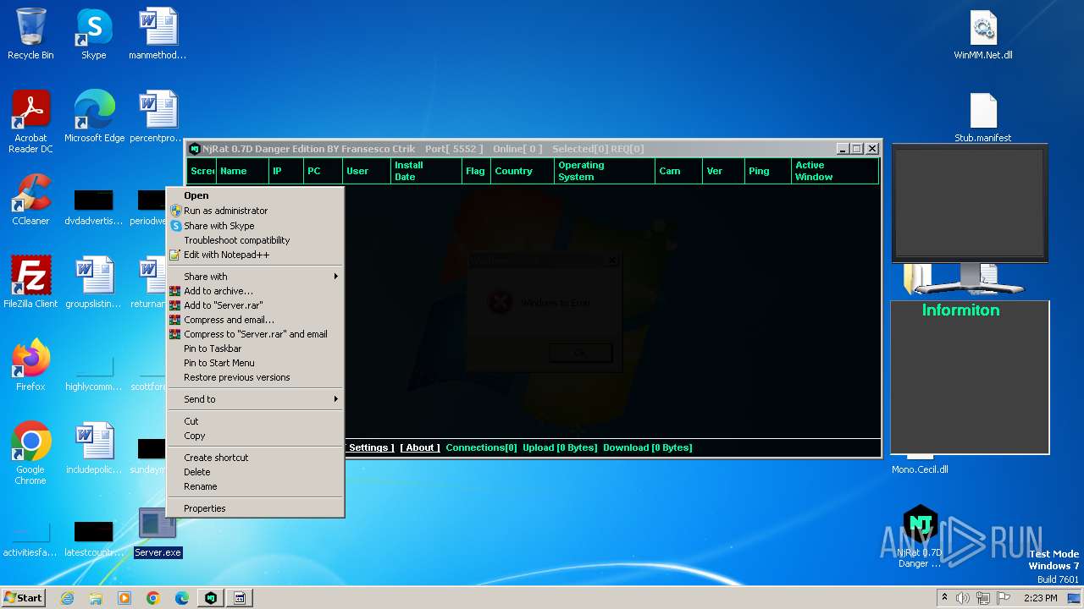Select Add to archive option
The image size is (1084, 609).
[x=255, y=291]
